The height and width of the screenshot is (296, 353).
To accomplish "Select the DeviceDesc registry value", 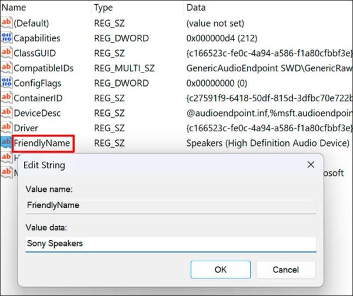I will point(37,113).
